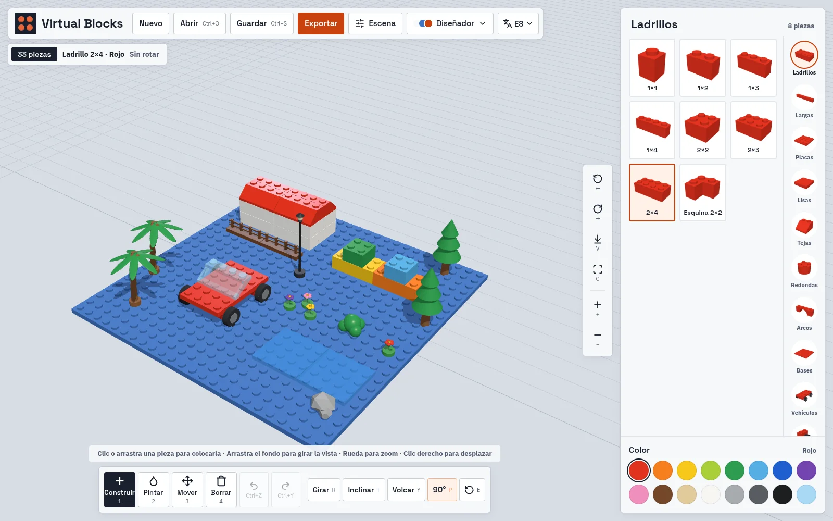This screenshot has width=833, height=521.
Task: Open the Vehículos category
Action: point(804,400)
